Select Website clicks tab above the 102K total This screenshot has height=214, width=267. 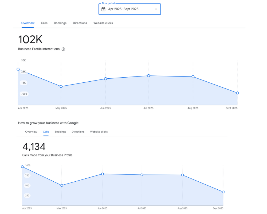(103, 23)
